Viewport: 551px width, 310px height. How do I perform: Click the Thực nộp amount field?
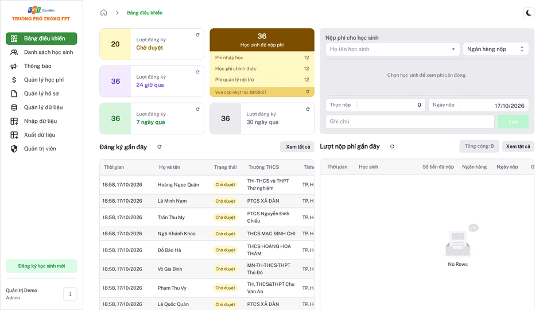tap(375, 105)
